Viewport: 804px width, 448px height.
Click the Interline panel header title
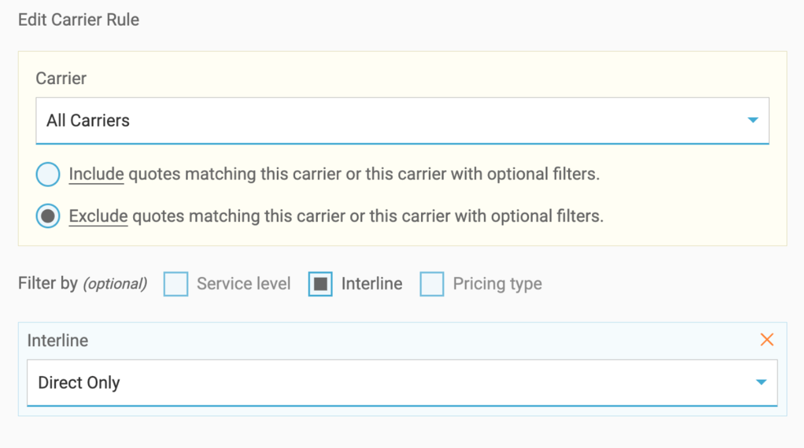57,341
